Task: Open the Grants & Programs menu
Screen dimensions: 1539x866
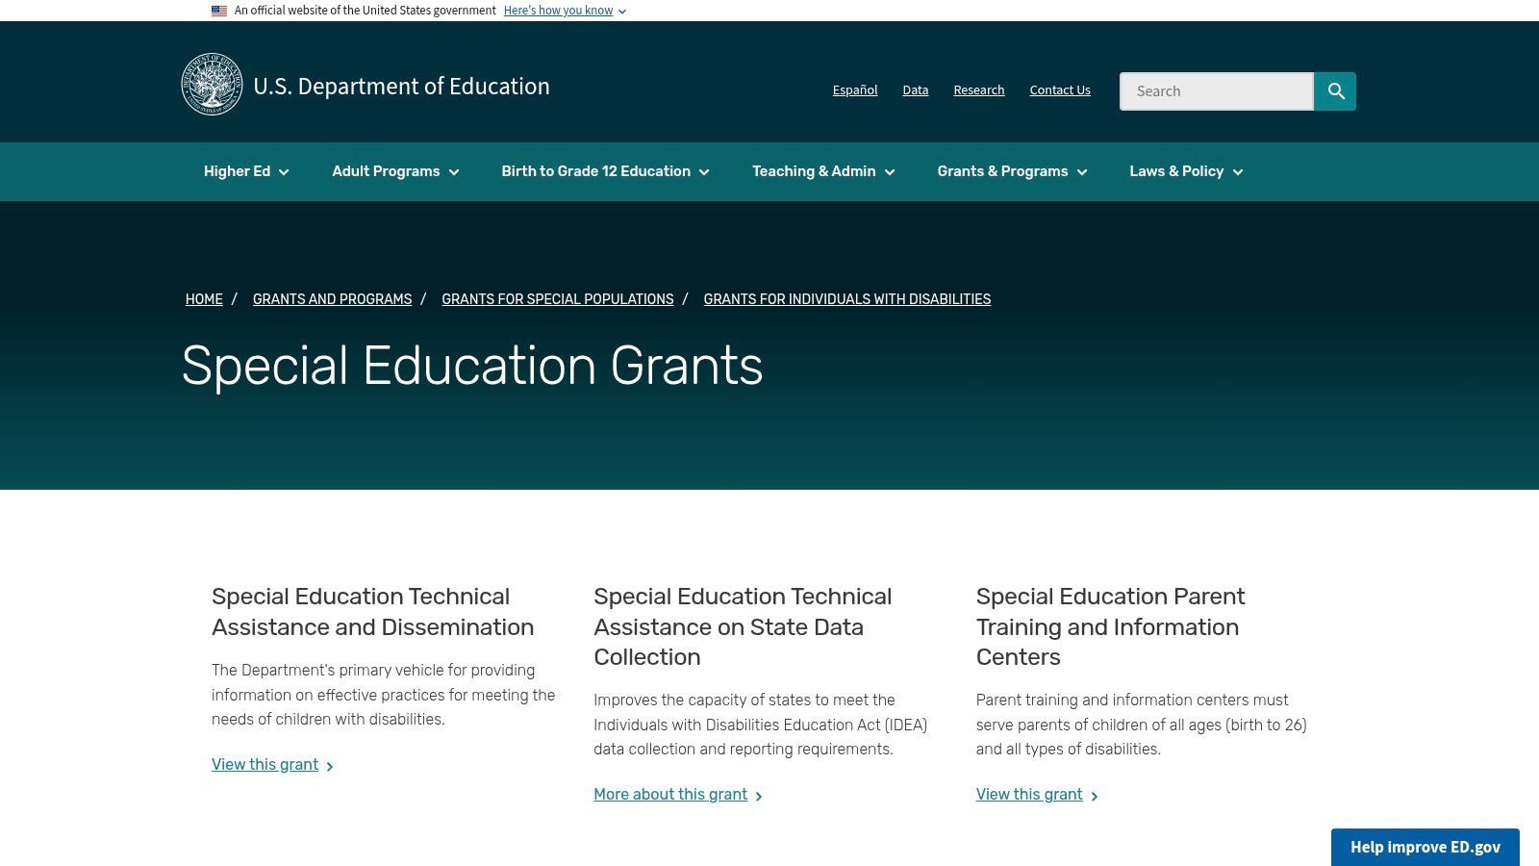Action: (1011, 171)
